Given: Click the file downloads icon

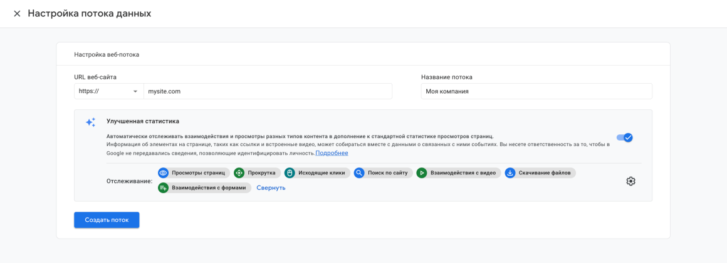Looking at the screenshot, I should (510, 173).
